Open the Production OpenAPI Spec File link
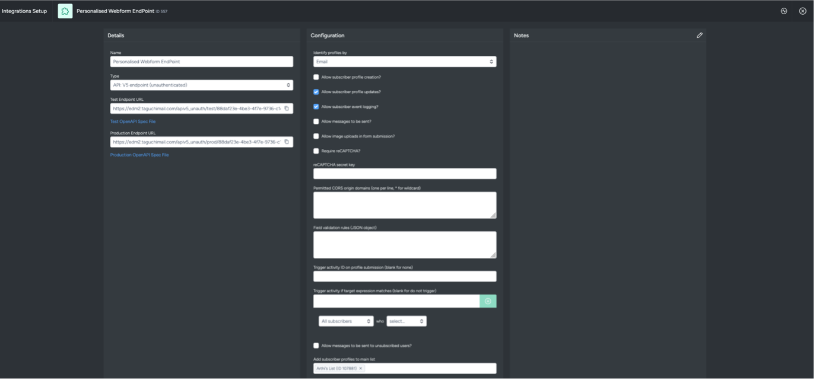The image size is (816, 380). pos(139,155)
